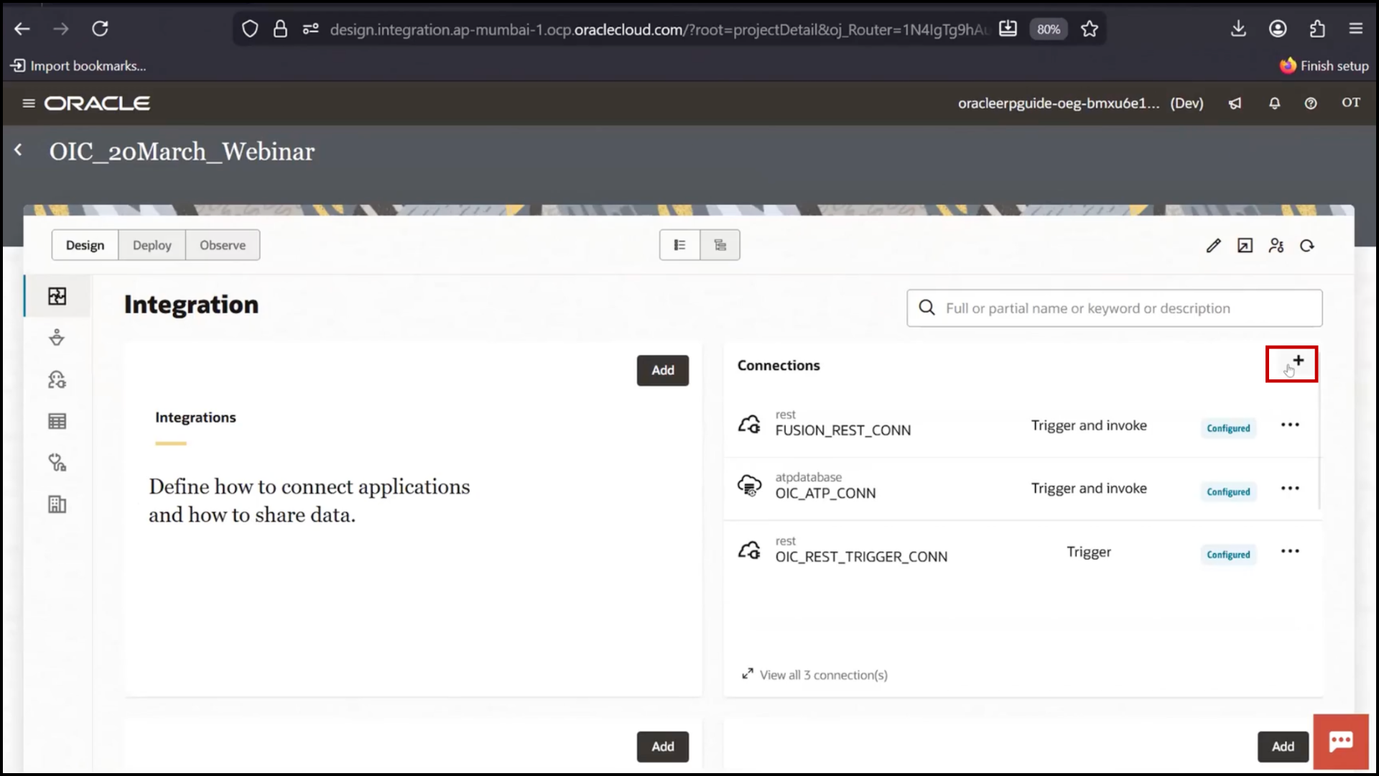Click the Oracle logo
1379x776 pixels.
point(97,103)
